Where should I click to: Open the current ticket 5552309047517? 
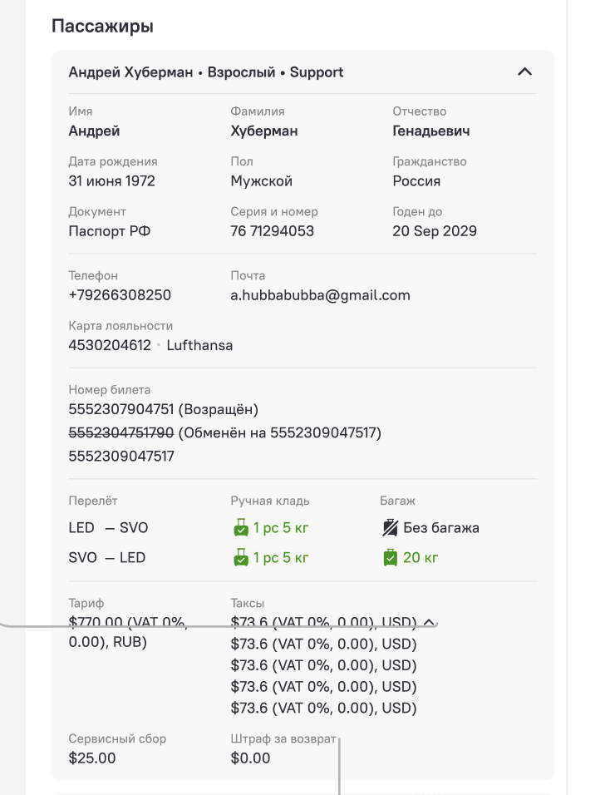coord(121,456)
